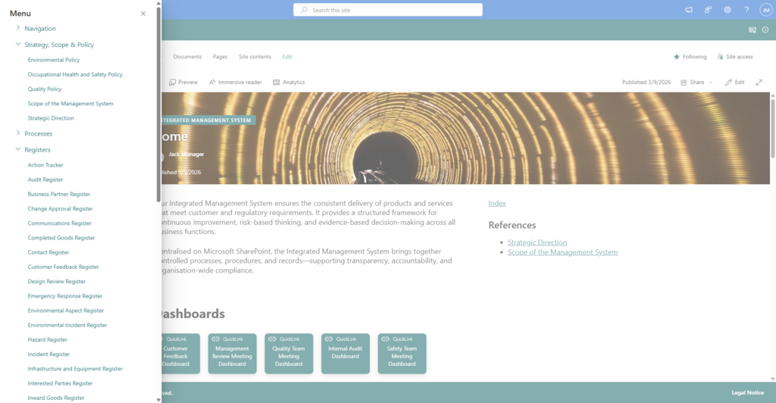The height and width of the screenshot is (403, 776).
Task: Expand page to full screen view
Action: (x=759, y=82)
